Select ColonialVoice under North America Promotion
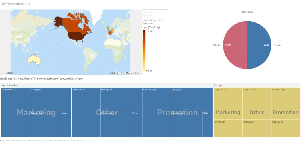Image resolution: width=301 pixels, height=141 pixels. (x=157, y=112)
